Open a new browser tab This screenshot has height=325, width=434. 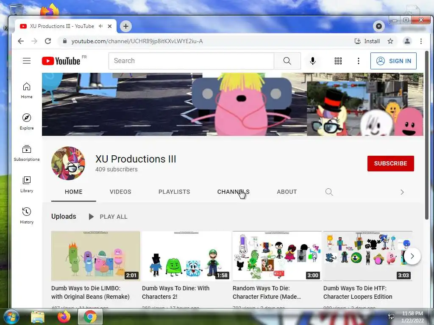click(125, 26)
